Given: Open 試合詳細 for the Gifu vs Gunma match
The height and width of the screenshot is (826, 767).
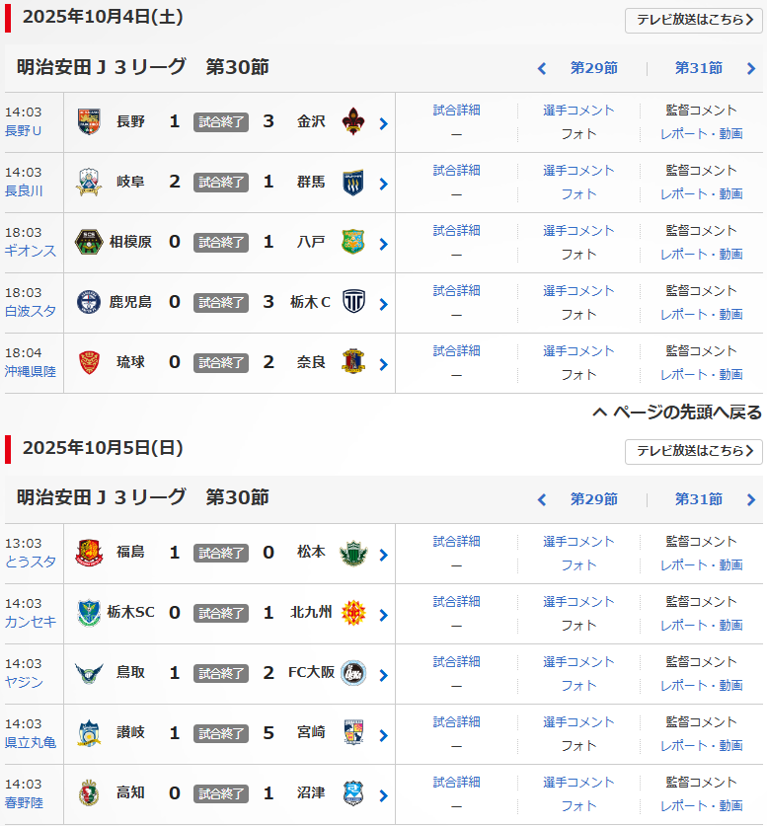Looking at the screenshot, I should tap(456, 170).
